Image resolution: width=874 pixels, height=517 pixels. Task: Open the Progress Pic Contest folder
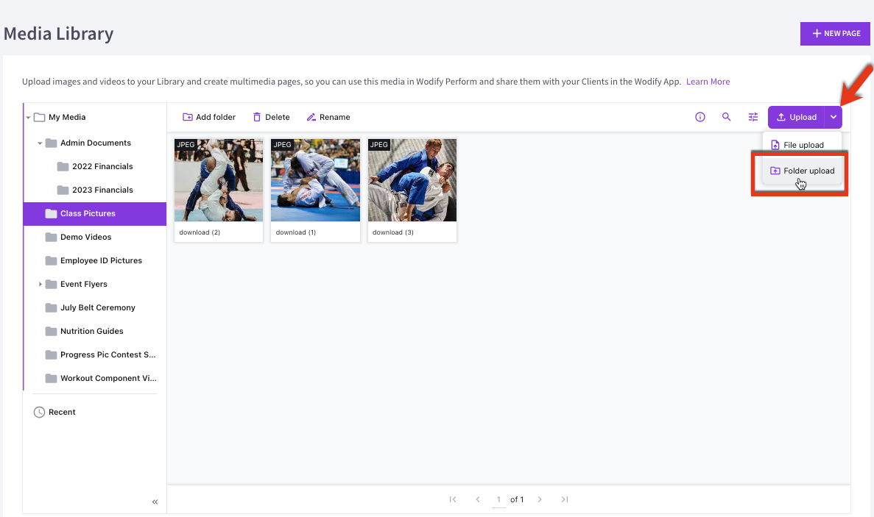[x=108, y=354]
